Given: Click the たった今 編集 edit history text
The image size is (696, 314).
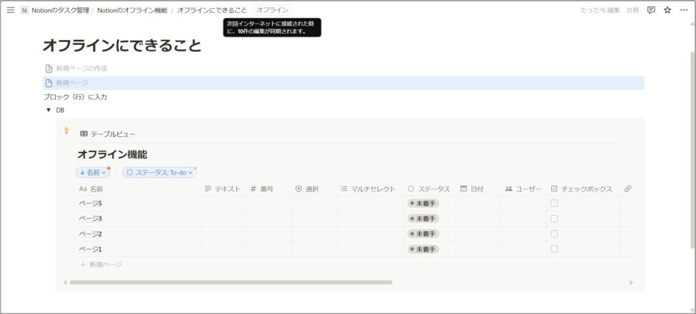Looking at the screenshot, I should (599, 10).
